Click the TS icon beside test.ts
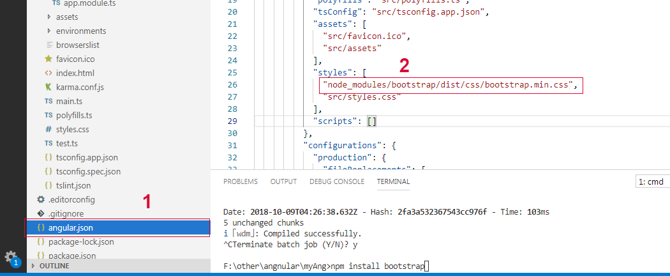 click(x=48, y=143)
